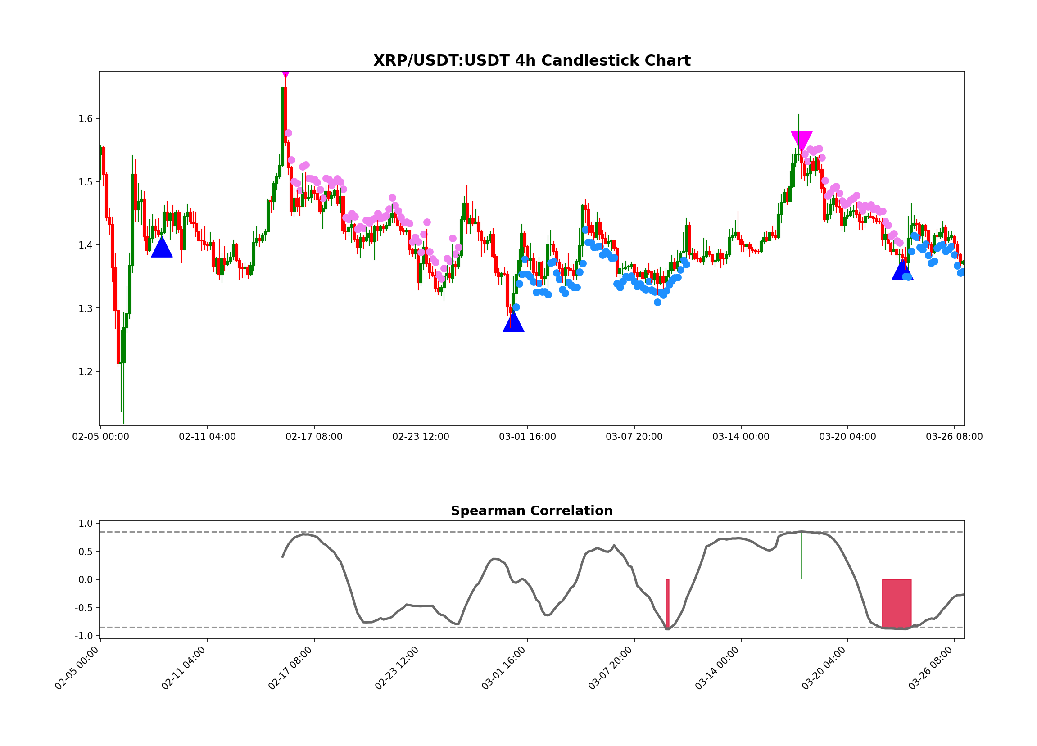1037x746 pixels.
Task: Select the 02-05 00:00 axis label
Action: point(100,437)
